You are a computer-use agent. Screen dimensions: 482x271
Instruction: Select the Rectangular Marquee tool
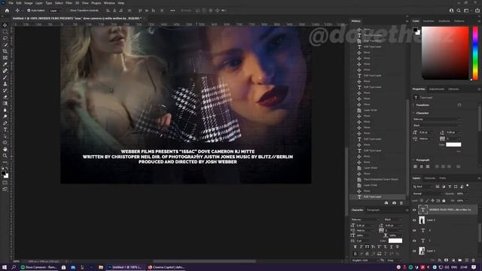point(5,32)
